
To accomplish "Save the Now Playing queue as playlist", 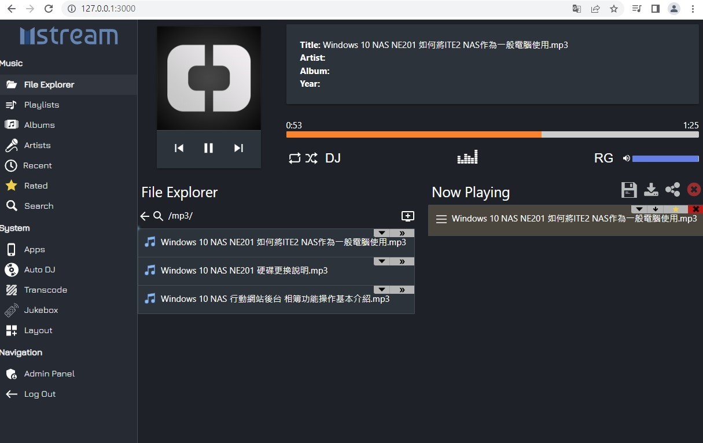I will click(x=628, y=189).
